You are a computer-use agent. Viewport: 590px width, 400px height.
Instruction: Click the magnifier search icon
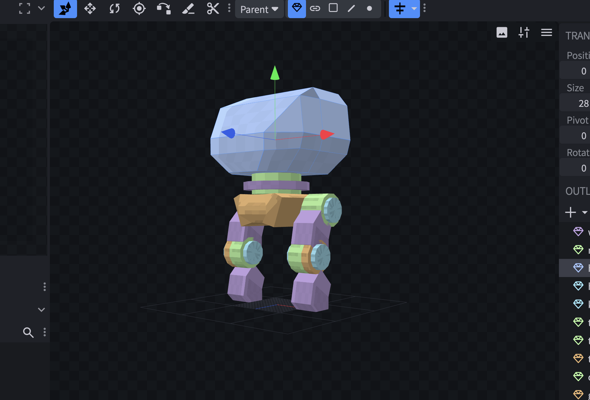28,332
